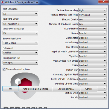Open the Light Shafts dropdown
Screen dimensions: 109x109
click(92, 38)
